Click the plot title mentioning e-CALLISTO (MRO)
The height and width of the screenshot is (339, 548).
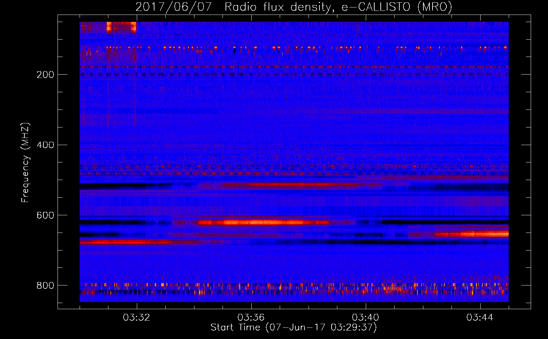(294, 7)
